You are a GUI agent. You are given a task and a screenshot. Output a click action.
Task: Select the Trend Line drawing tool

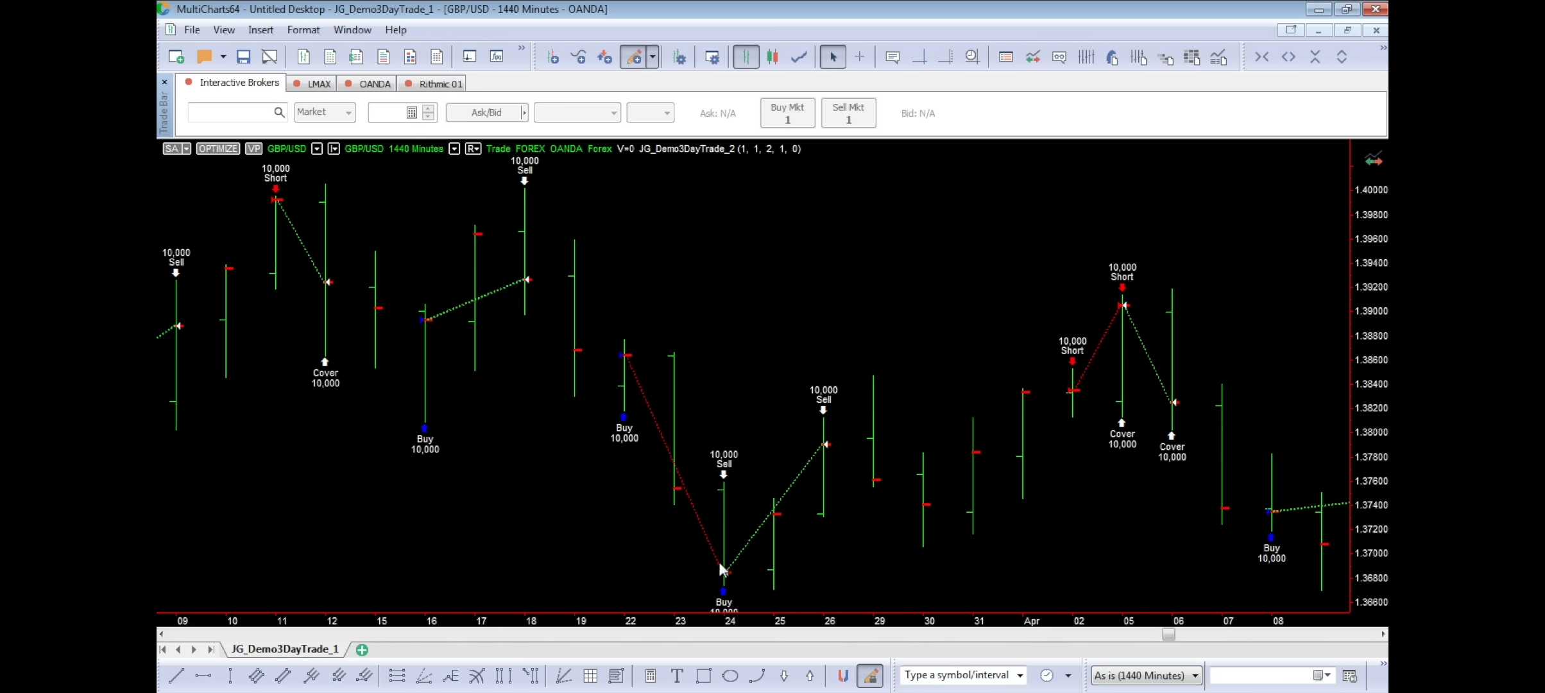coord(176,676)
